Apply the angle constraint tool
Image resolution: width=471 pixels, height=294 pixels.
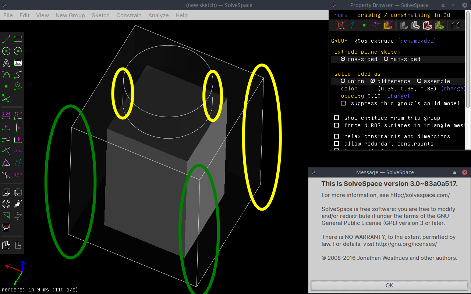tap(18, 115)
